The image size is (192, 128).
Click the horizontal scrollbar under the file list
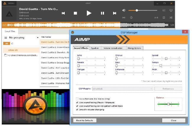click(x=49, y=87)
